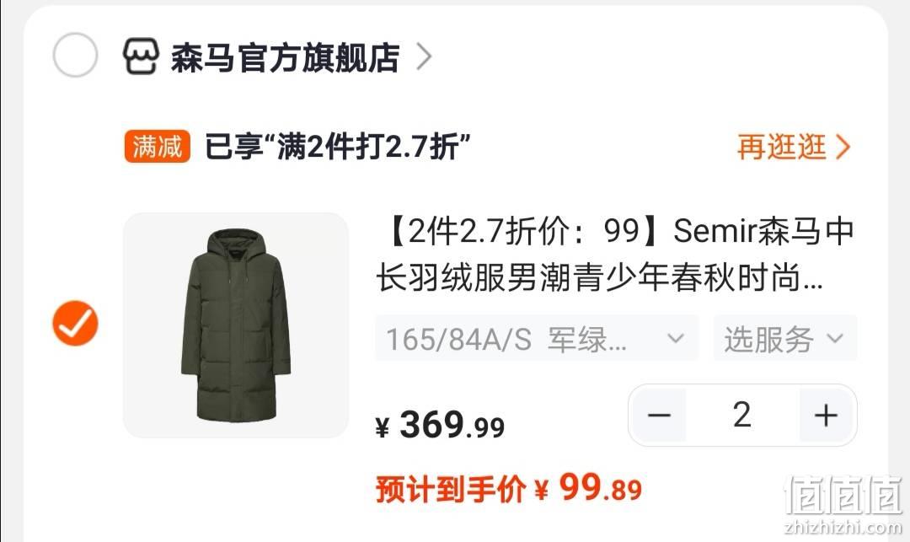Open the store icon for 森马官方旗舰店

click(x=141, y=56)
